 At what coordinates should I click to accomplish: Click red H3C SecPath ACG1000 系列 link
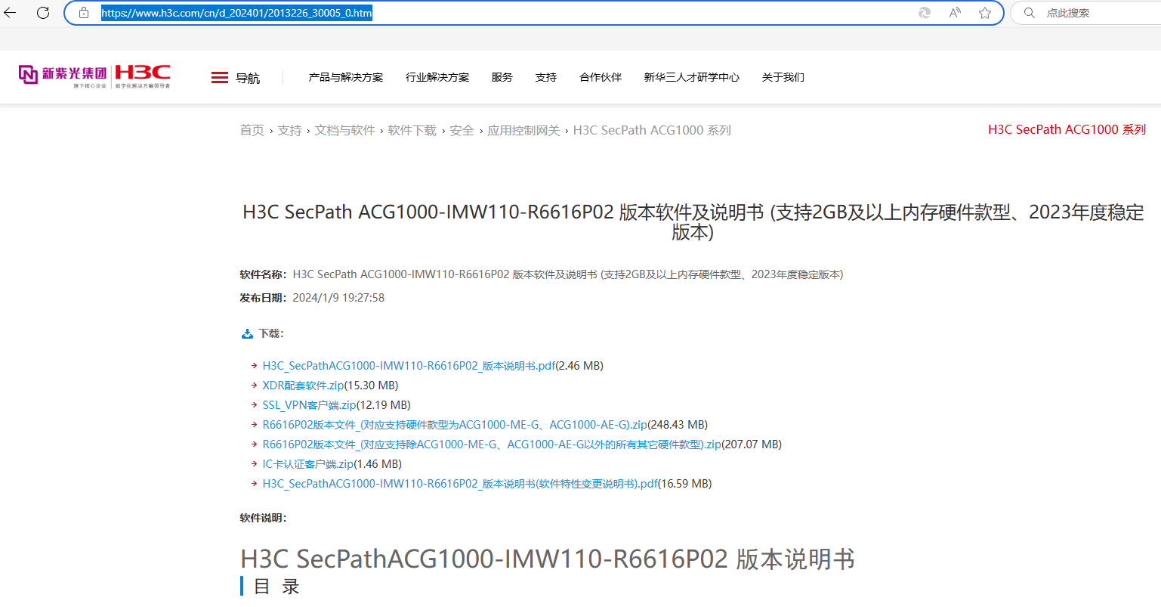tap(1067, 129)
